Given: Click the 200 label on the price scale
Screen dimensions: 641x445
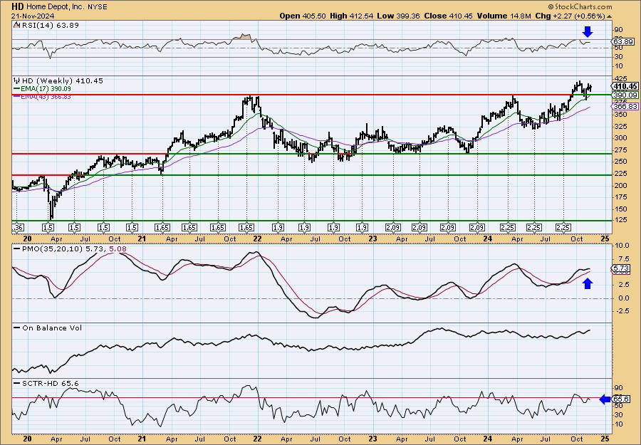Looking at the screenshot, I should tap(620, 185).
